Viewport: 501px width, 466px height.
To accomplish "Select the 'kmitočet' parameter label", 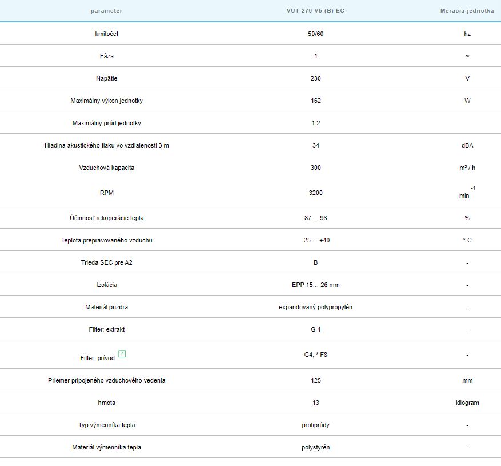I will pyautogui.click(x=106, y=34).
